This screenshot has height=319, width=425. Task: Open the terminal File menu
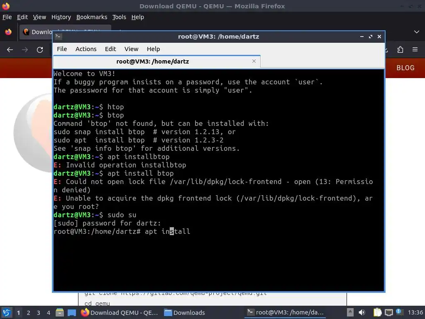pyautogui.click(x=62, y=49)
